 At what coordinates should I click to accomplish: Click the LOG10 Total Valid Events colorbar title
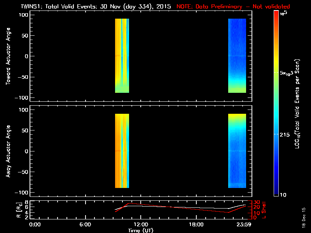coord(298,103)
